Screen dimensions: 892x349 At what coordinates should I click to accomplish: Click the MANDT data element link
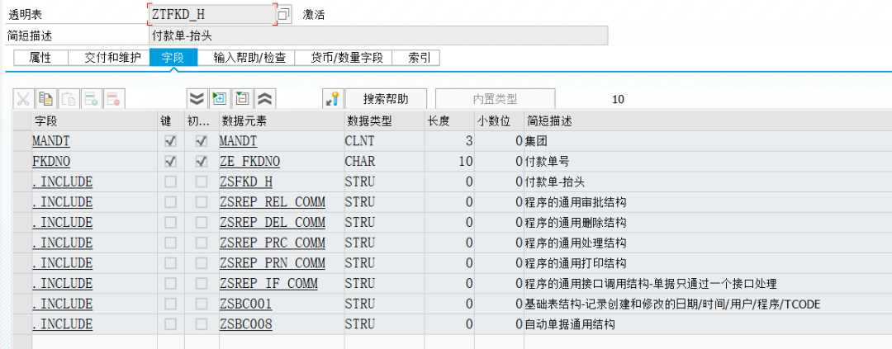[x=239, y=141]
